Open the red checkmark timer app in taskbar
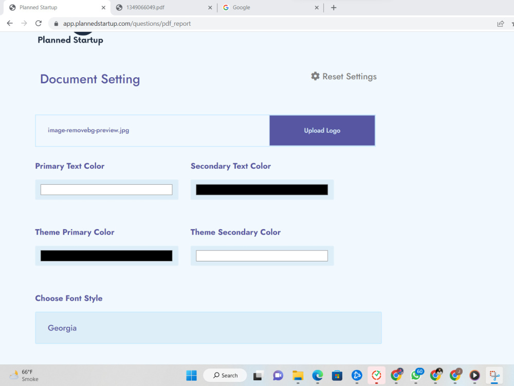Screen dimensions: 514x386 tap(376, 375)
